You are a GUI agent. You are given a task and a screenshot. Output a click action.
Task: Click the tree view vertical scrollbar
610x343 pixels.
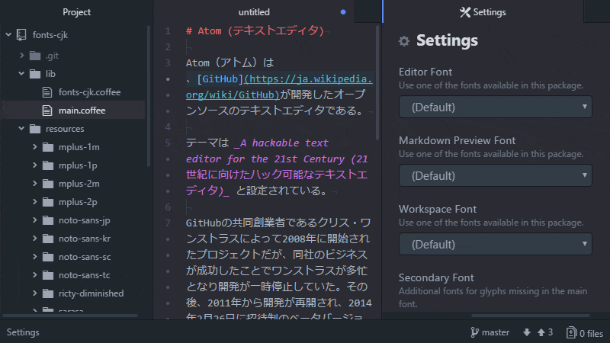point(148,96)
